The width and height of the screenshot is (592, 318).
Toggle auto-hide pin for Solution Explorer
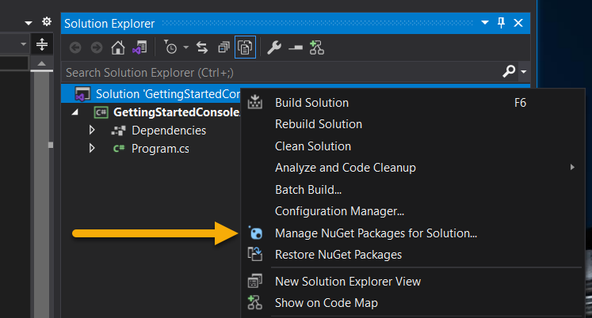[x=501, y=24]
